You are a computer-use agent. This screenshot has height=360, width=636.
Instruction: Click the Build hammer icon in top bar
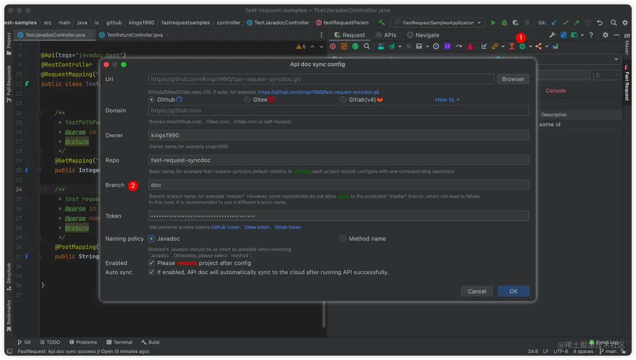382,22
